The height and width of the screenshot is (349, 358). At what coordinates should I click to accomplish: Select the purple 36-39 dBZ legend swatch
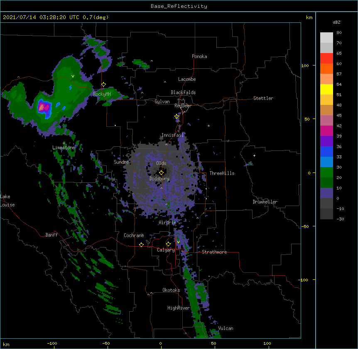pos(326,141)
